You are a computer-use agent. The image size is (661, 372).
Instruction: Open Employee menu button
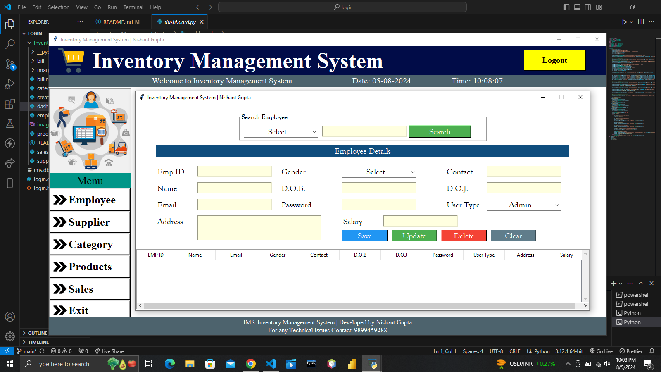point(90,200)
